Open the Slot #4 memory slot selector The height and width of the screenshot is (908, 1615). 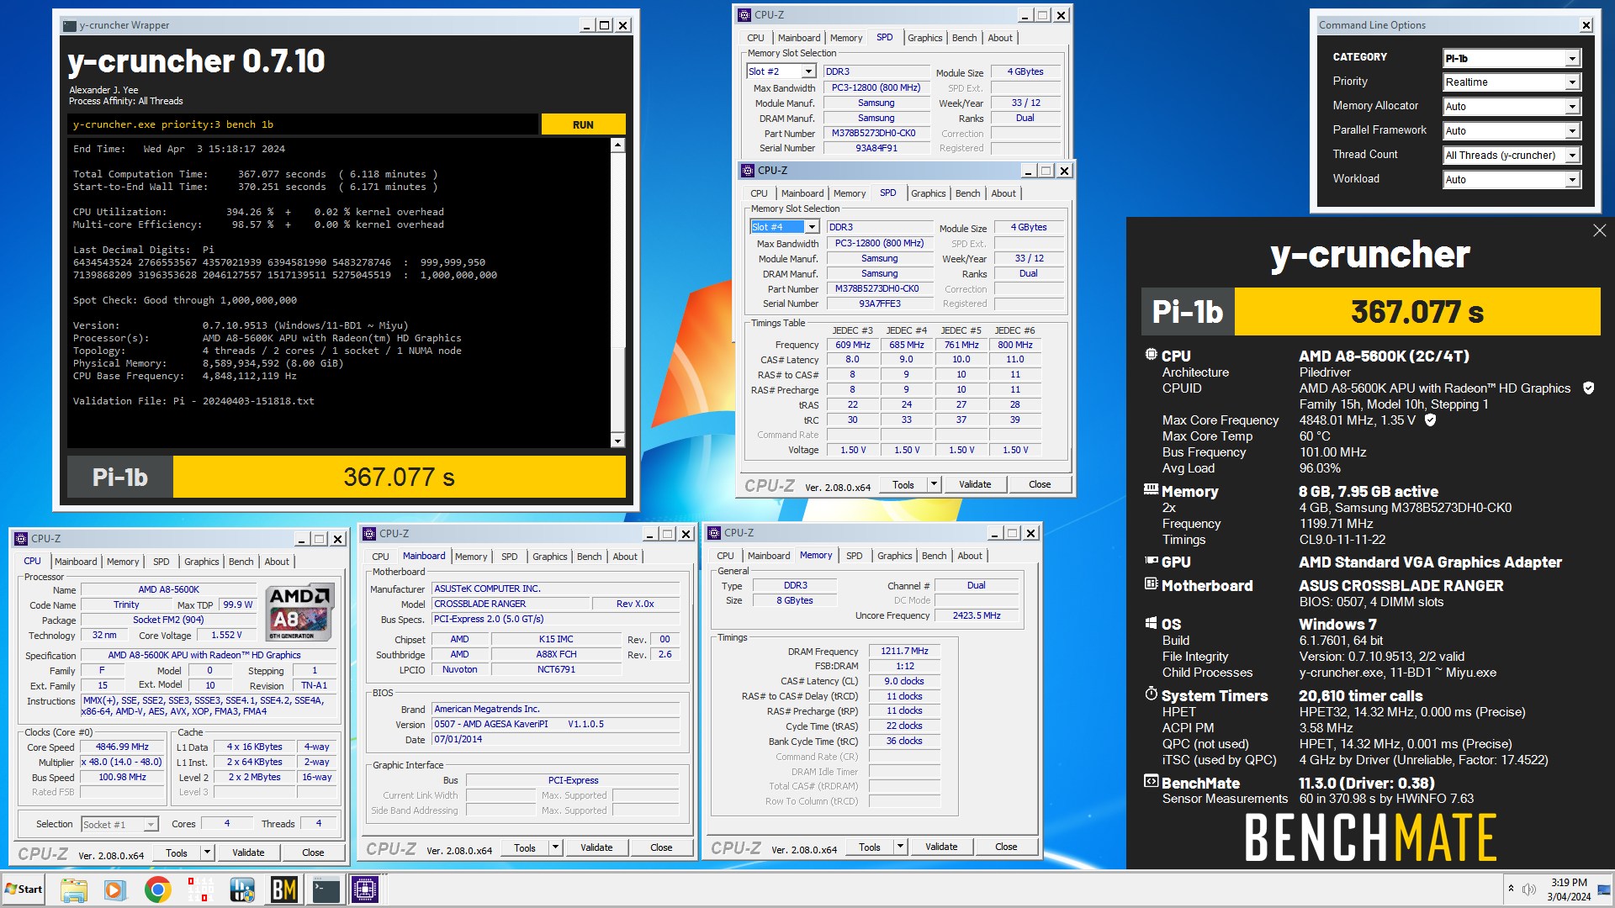(x=784, y=227)
